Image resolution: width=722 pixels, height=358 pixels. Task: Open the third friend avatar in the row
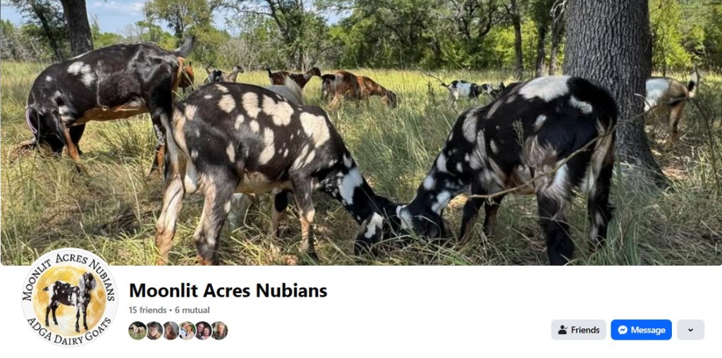[x=171, y=331]
